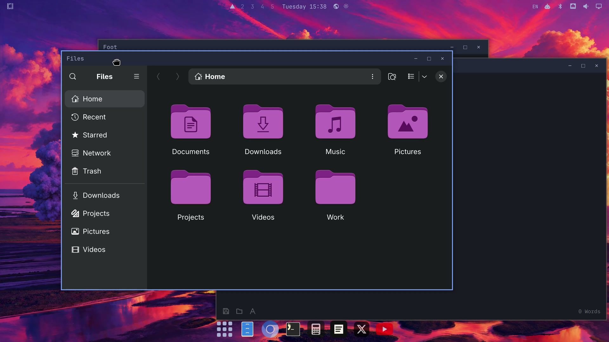Select the Pictures folder in main view
This screenshot has height=342, width=609.
408,122
